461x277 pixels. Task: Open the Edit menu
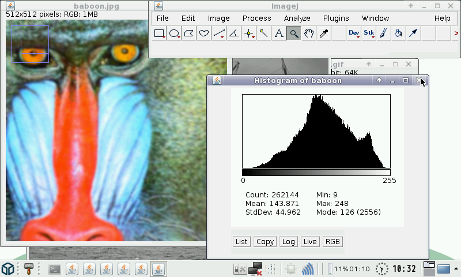coord(188,18)
